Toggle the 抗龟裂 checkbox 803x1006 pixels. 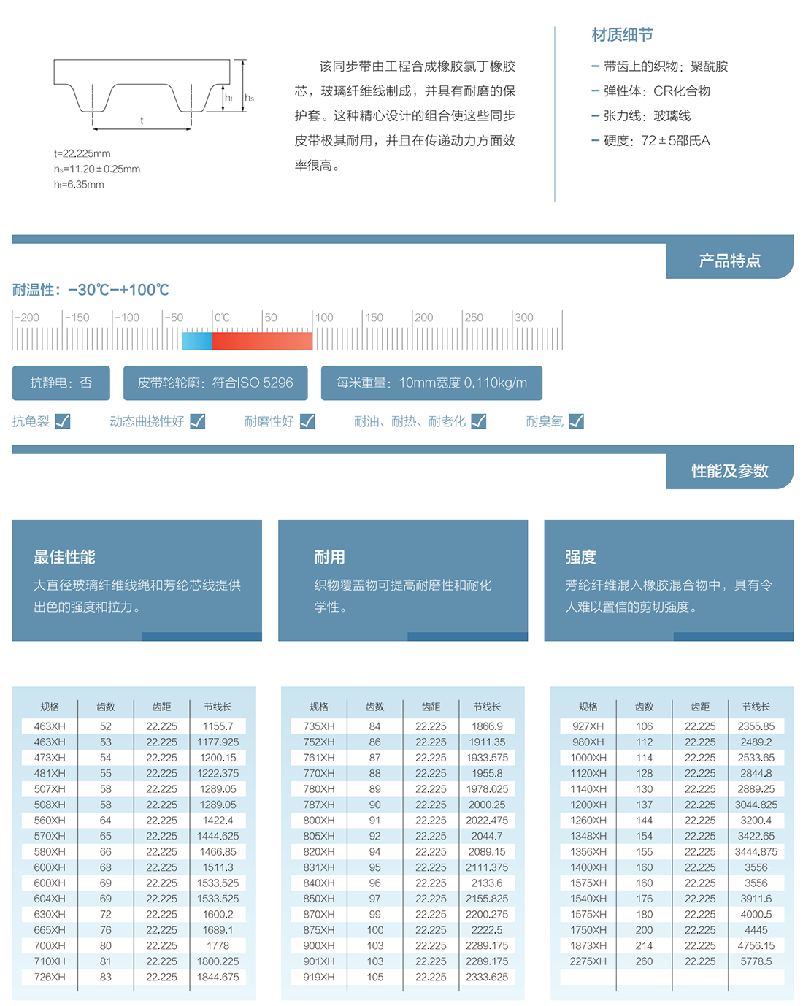63,421
